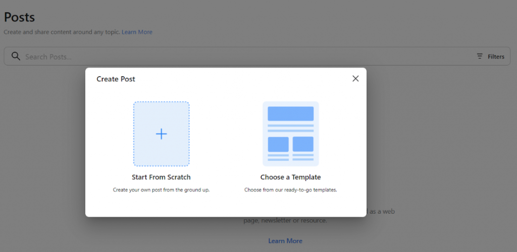
Task: Select the Choose a Template heading
Action: (290, 177)
